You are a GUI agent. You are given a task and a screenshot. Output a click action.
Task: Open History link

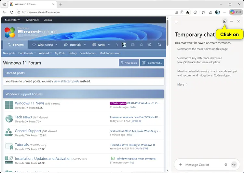[73, 53]
